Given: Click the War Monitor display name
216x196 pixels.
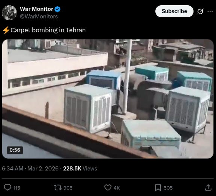Looking at the screenshot, I should [37, 9].
